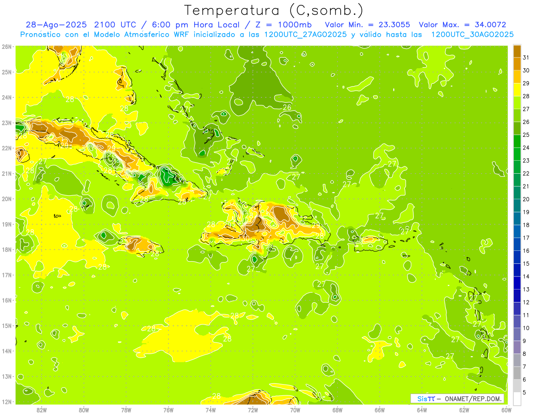The width and height of the screenshot is (538, 416).
Task: Click the "24N" latitude axis label
Action: [x=6, y=97]
